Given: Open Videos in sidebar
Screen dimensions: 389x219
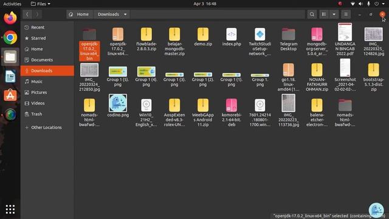Looking at the screenshot, I should click(47, 103).
